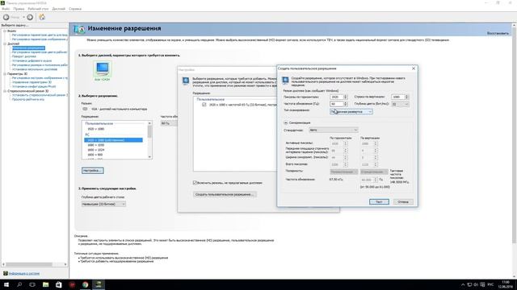The height and width of the screenshot is (290, 517).
Task: Toggle the enable modes not offered by display checkbox
Action: tap(195, 183)
